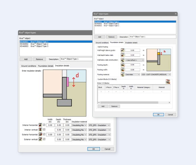This screenshot has width=196, height=165.
Task: Click the Wall height above grade icon
Action: (123, 50)
